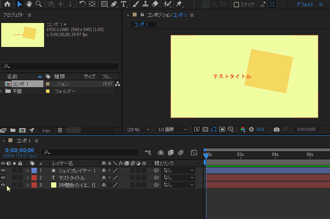
Task: Open flowchart icon beside コンポ 1
Action: (118, 84)
